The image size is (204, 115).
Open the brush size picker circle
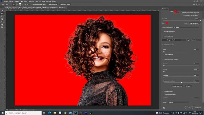20,4
